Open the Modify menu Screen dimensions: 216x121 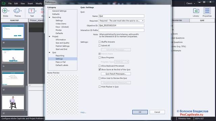tap(39, 3)
